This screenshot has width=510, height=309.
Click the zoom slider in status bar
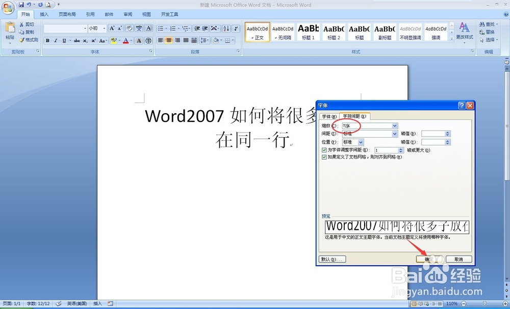484,303
